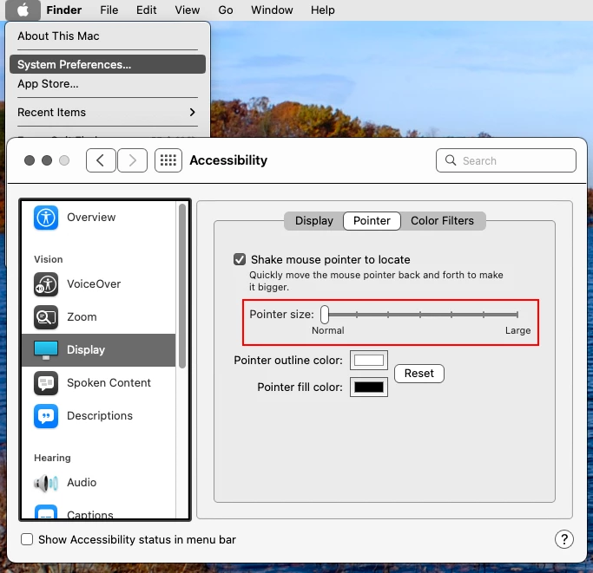Click the Overview accessibility icon
The width and height of the screenshot is (593, 573).
(x=46, y=218)
